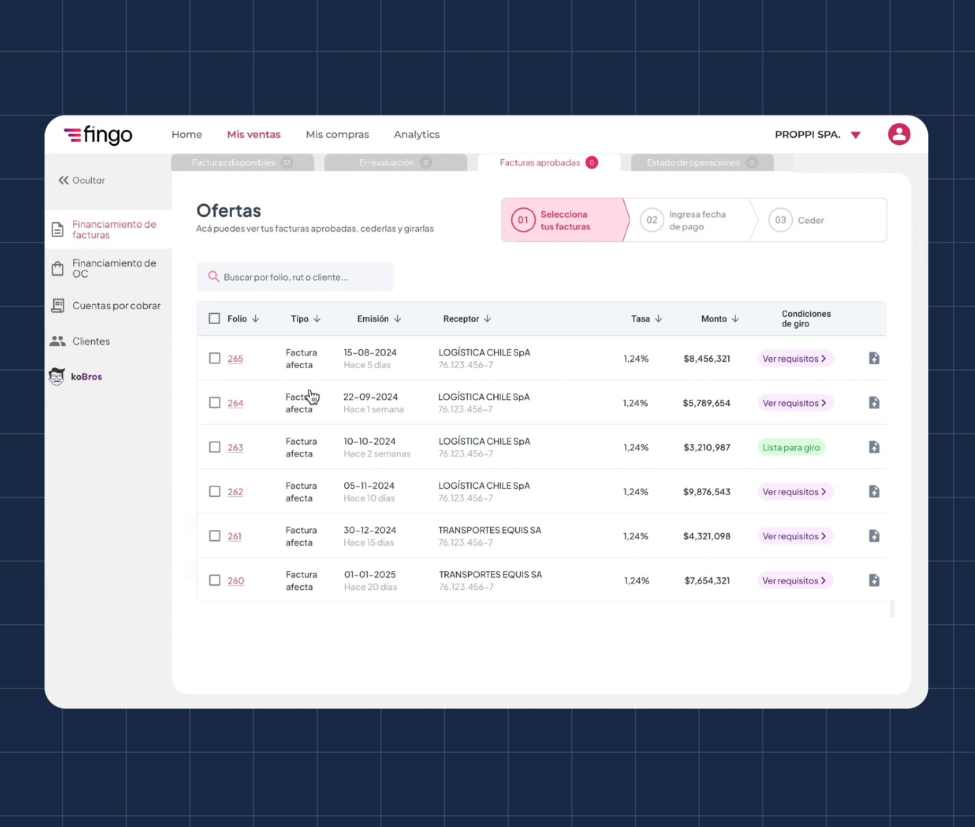Open Clientes from the sidebar
The height and width of the screenshot is (827, 975).
91,341
